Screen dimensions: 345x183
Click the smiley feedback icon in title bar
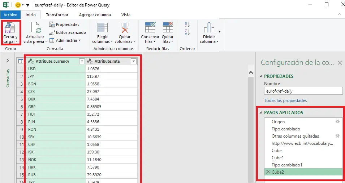[x=18, y=5]
